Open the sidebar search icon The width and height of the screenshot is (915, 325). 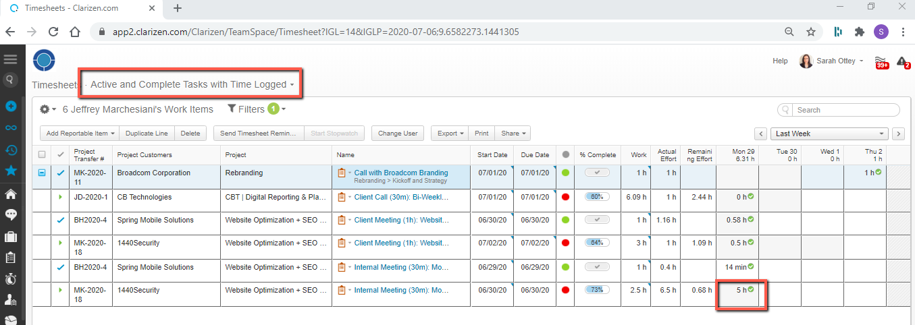click(x=10, y=80)
